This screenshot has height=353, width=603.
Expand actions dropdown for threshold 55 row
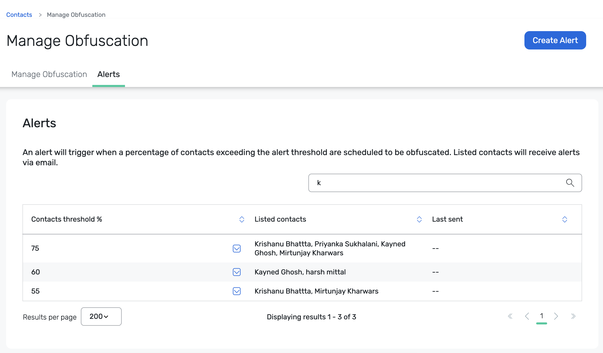tap(237, 291)
